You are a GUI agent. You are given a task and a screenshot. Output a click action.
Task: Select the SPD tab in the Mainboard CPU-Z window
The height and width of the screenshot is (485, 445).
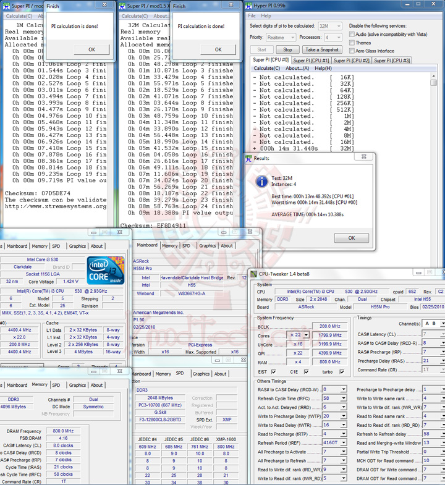click(x=186, y=246)
